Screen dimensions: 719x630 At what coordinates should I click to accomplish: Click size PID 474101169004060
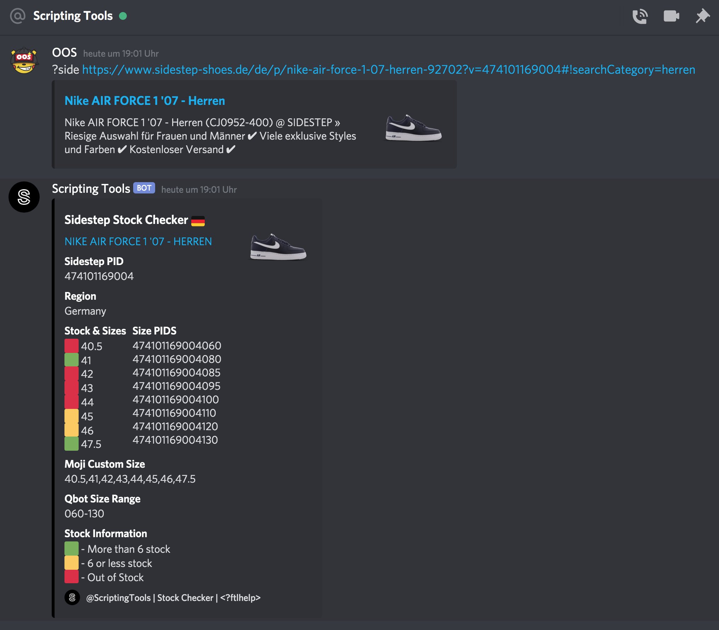click(177, 345)
